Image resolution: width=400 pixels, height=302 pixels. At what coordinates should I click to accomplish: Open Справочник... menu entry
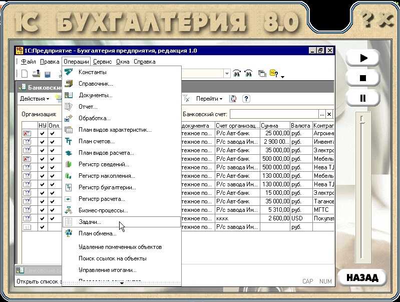[96, 84]
